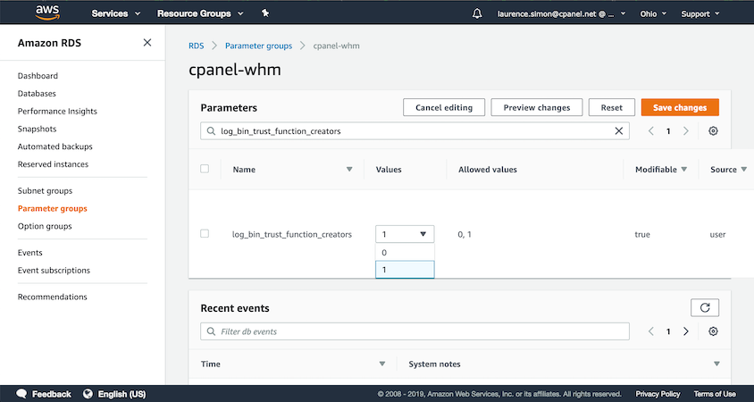Click search magnifier in parameters filter
Screen dimensions: 754x402
(211, 130)
